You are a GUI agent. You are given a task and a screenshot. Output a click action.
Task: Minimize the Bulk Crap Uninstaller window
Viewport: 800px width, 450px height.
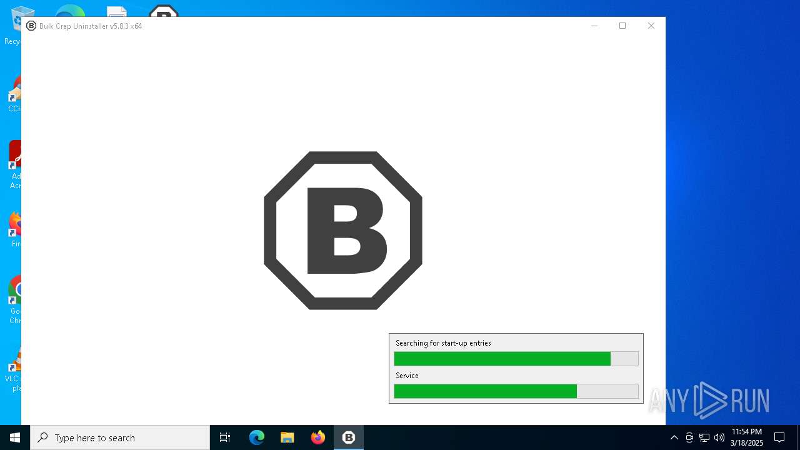coord(594,26)
